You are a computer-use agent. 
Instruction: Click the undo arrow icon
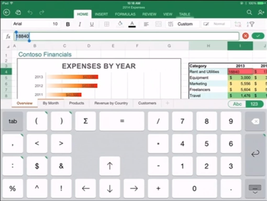(30, 13)
